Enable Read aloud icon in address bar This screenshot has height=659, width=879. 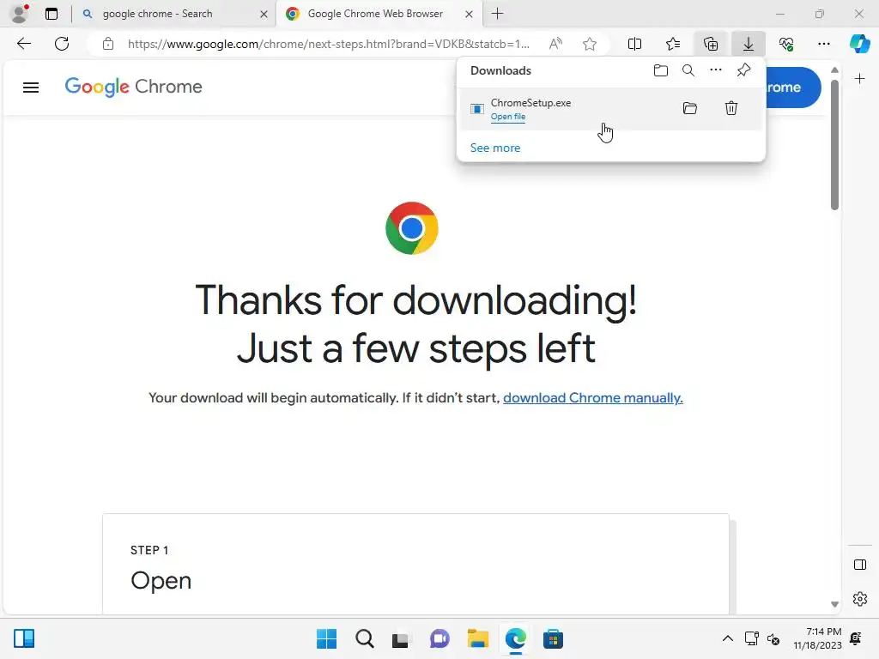pyautogui.click(x=555, y=44)
